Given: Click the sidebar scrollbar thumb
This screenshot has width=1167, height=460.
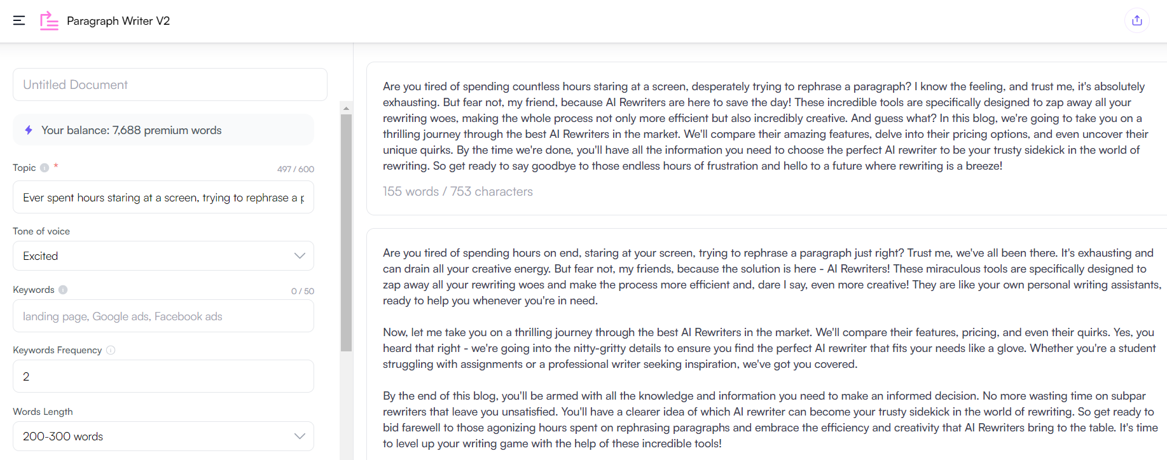Looking at the screenshot, I should coord(346,232).
